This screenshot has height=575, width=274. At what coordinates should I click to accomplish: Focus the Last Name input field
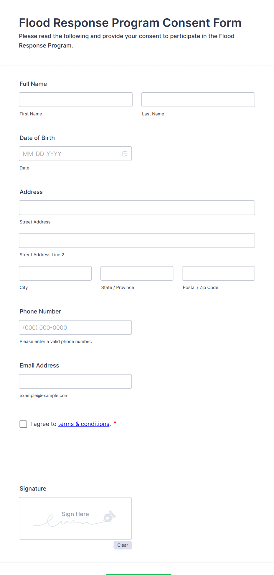[198, 100]
